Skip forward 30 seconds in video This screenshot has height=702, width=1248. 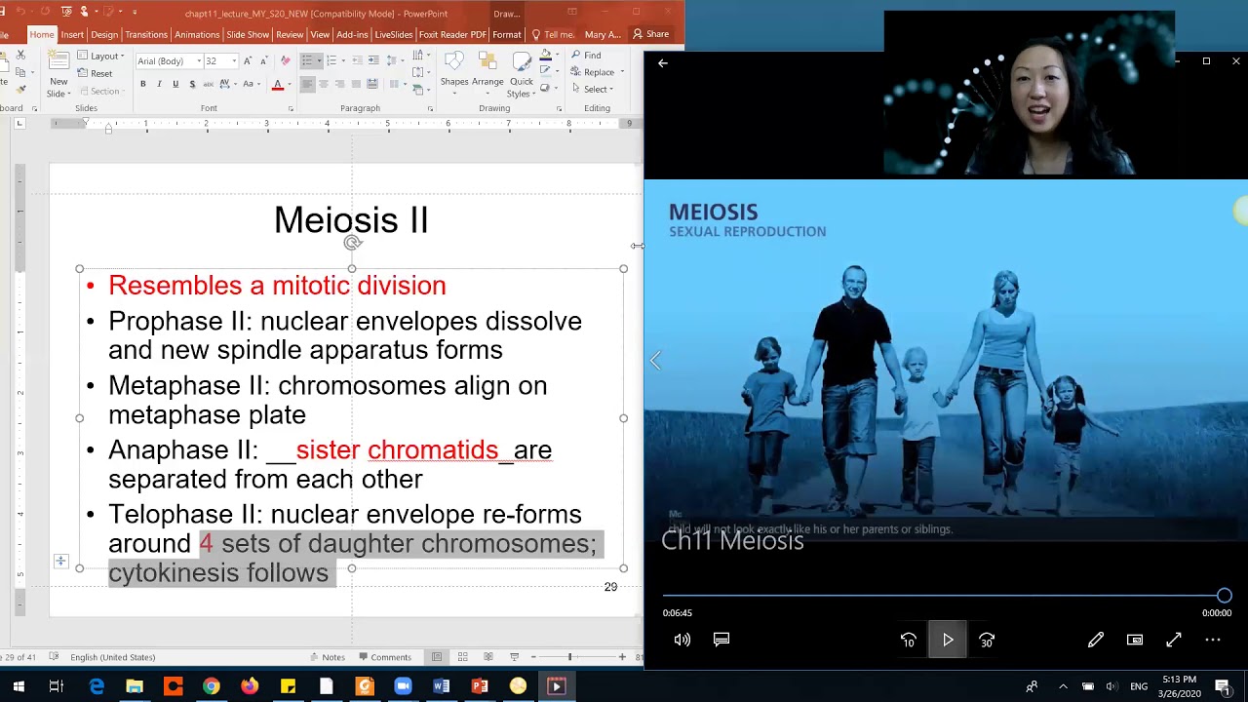pyautogui.click(x=987, y=641)
